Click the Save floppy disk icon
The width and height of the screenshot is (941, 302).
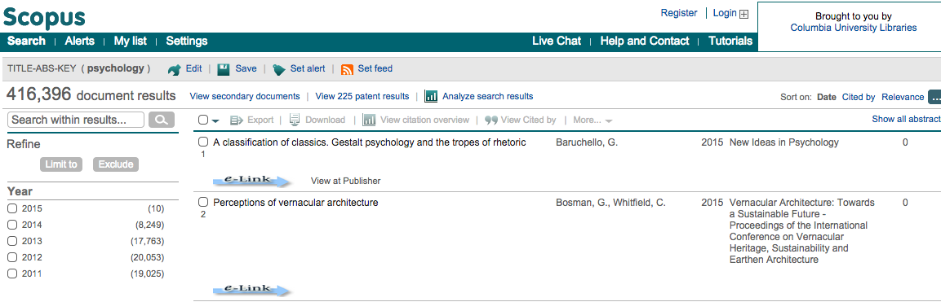(224, 69)
